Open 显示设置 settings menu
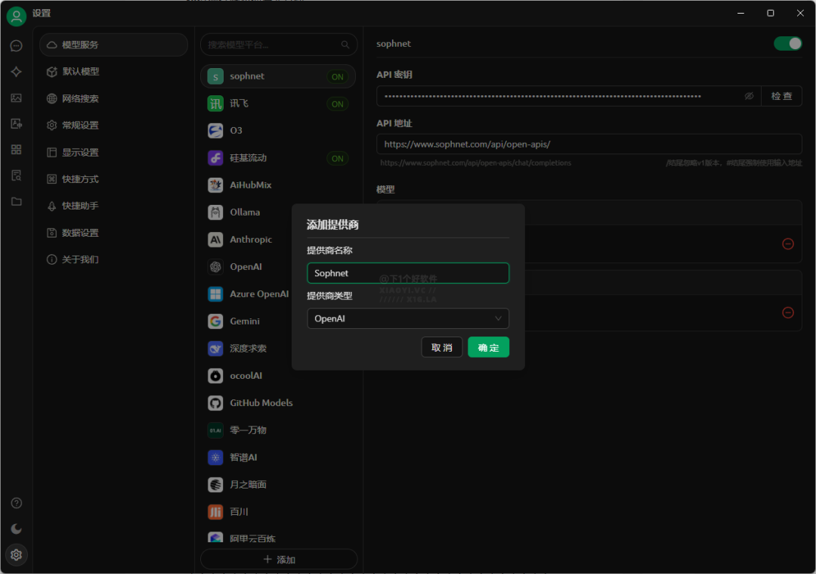 click(x=113, y=153)
